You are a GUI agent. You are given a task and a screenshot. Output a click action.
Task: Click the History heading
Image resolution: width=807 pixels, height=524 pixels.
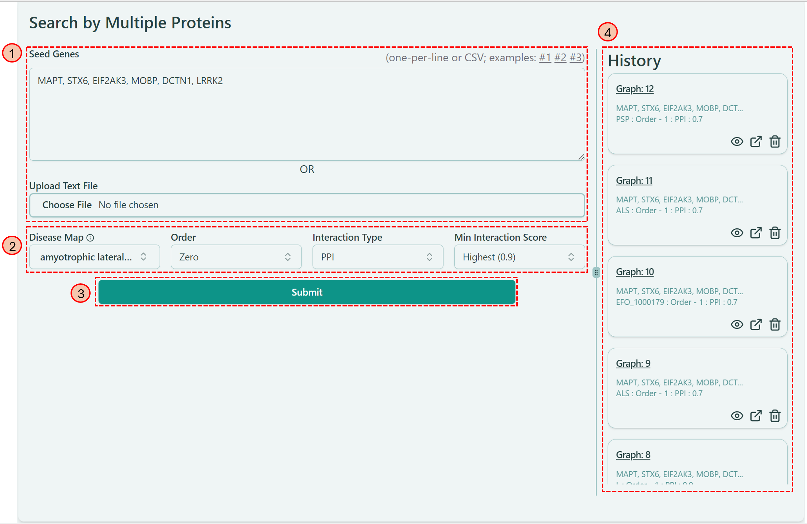pyautogui.click(x=634, y=61)
